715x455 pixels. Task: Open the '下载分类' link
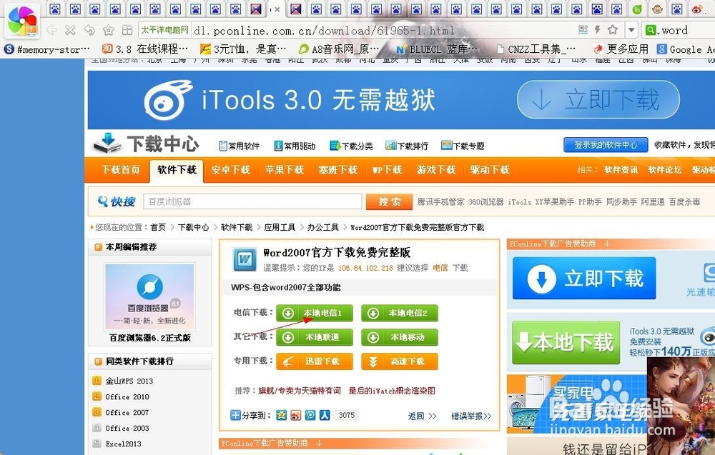351,146
